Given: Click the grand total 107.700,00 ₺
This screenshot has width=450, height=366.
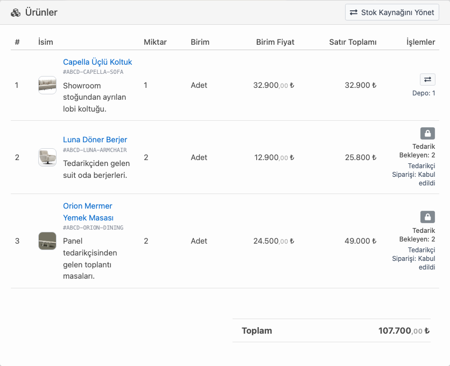Looking at the screenshot, I should 404,330.
